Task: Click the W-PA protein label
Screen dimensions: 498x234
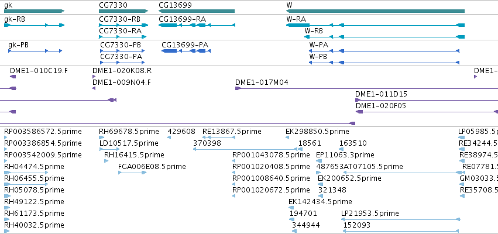Action: 319,45
